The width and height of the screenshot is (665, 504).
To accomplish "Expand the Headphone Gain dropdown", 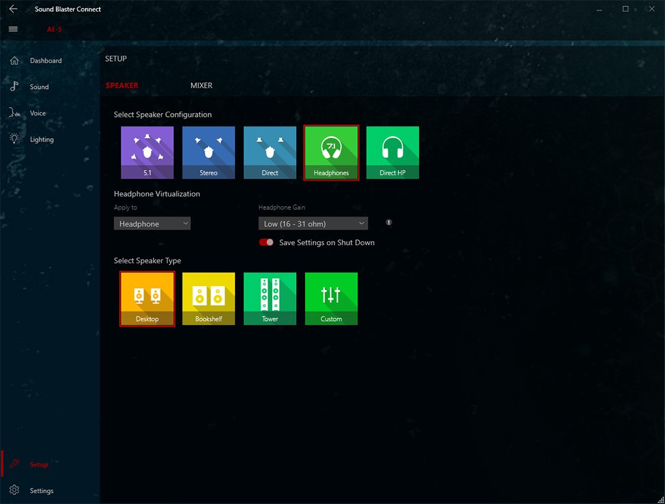I will (313, 224).
